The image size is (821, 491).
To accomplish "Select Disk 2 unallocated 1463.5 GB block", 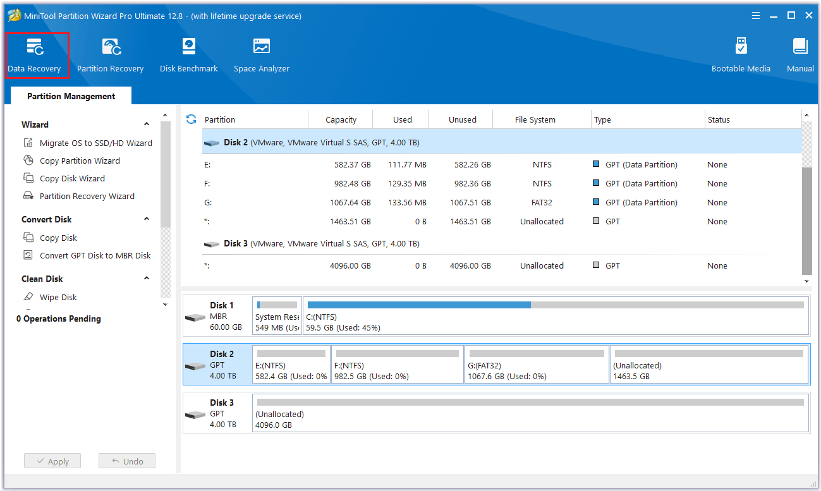I will (x=709, y=365).
